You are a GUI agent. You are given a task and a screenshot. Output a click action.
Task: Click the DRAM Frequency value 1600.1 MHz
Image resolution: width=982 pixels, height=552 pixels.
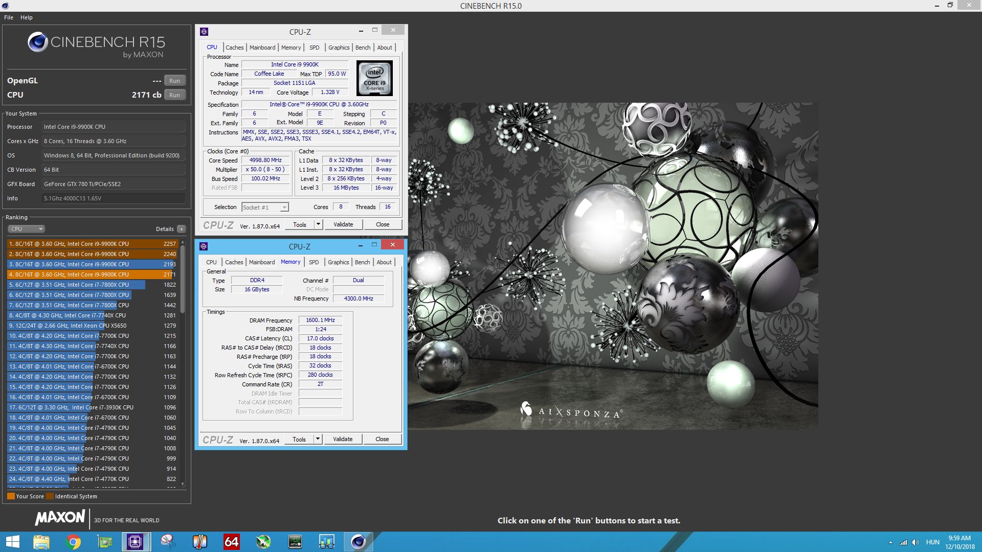pos(320,320)
